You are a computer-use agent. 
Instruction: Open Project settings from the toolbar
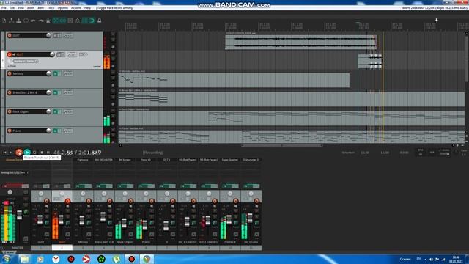(x=26, y=21)
